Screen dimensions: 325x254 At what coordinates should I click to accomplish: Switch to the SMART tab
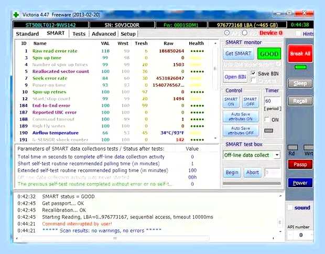(x=56, y=33)
